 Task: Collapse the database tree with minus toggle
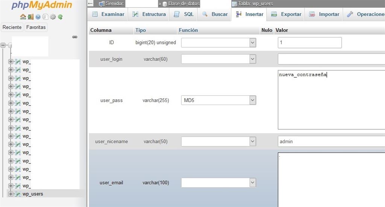pos(3,45)
